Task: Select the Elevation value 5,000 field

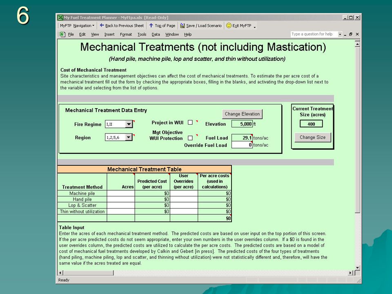Action: 242,124
